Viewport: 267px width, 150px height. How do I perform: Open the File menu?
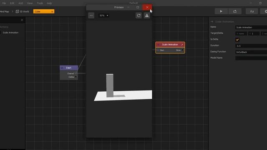[x=4, y=3]
